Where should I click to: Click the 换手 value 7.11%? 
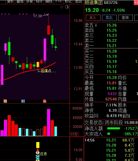click(111, 105)
